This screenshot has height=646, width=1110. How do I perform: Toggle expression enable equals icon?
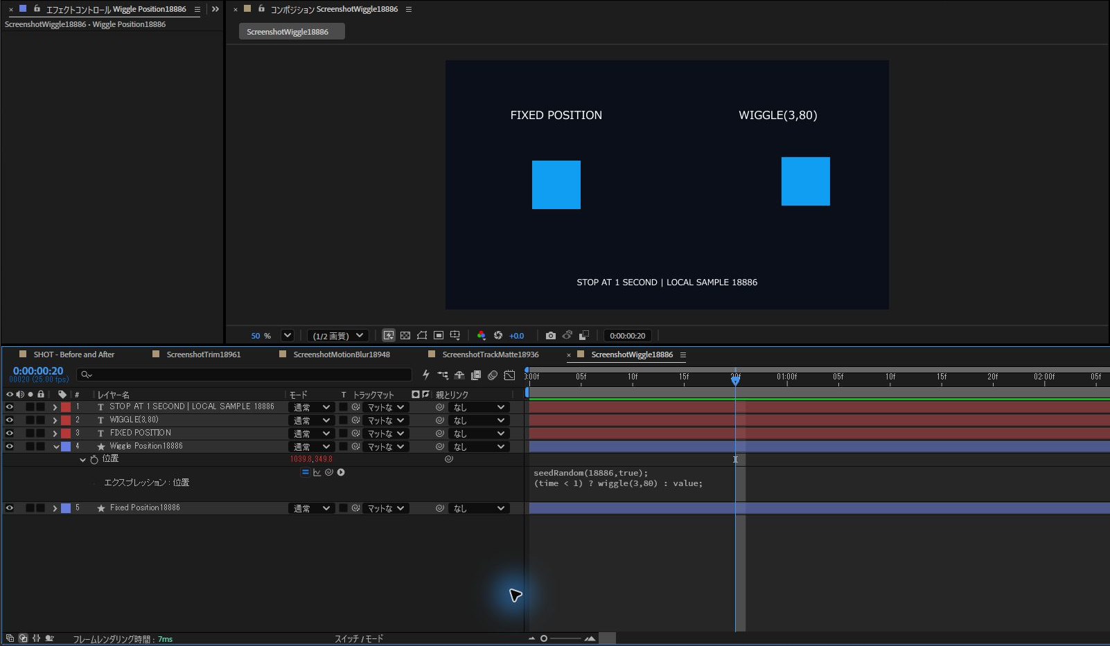tap(306, 472)
